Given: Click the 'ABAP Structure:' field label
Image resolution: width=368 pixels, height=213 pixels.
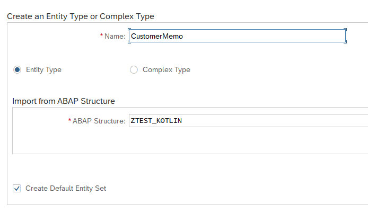Looking at the screenshot, I should point(99,121).
